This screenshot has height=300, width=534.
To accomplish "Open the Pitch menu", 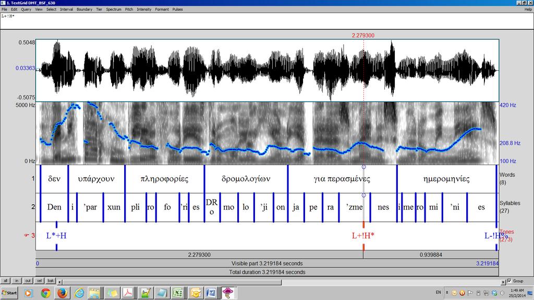I will coord(129,9).
